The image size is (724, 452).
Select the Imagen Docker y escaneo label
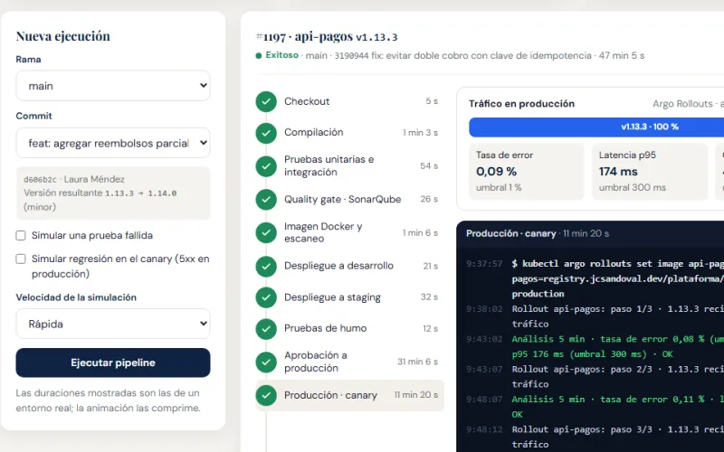323,232
